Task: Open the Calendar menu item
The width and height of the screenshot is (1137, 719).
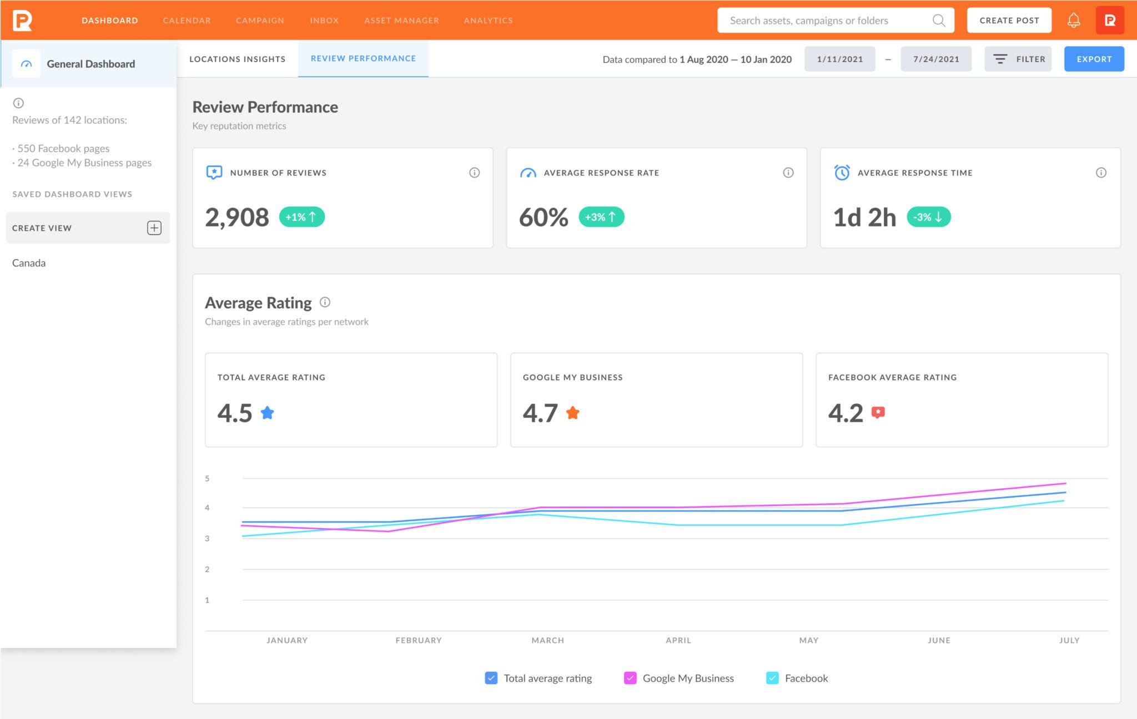Action: 187,21
